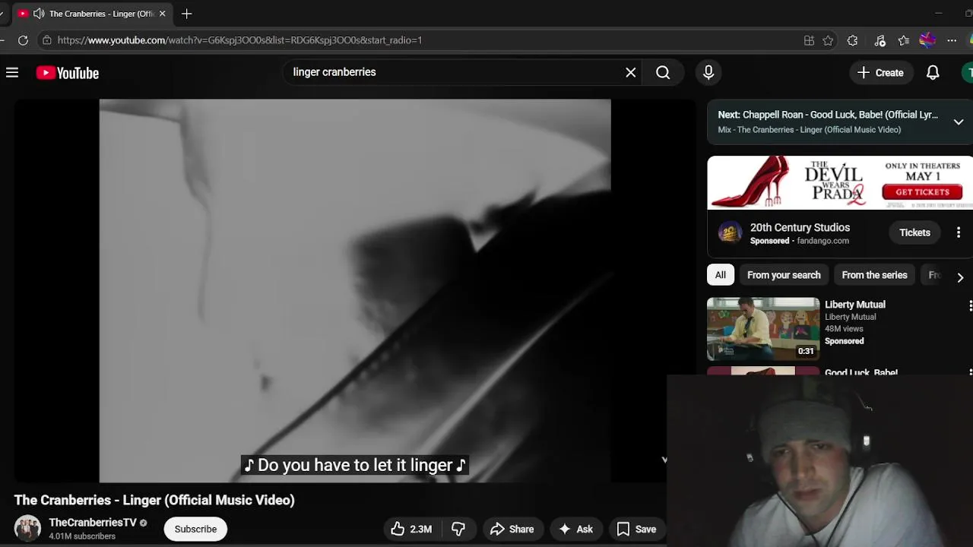Viewport: 973px width, 547px height.
Task: Open the Ask AI button
Action: [576, 529]
